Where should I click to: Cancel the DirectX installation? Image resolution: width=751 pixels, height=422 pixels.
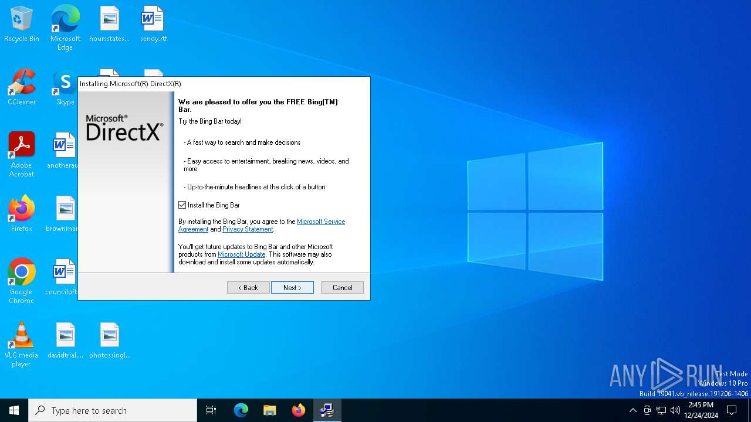click(x=342, y=288)
